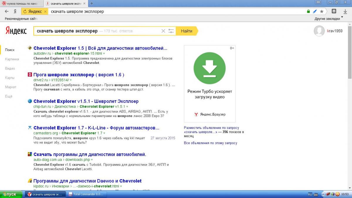The width and height of the screenshot is (352, 198).
Task: Click 'Все объявления по этому запросу' link
Action: point(211,143)
